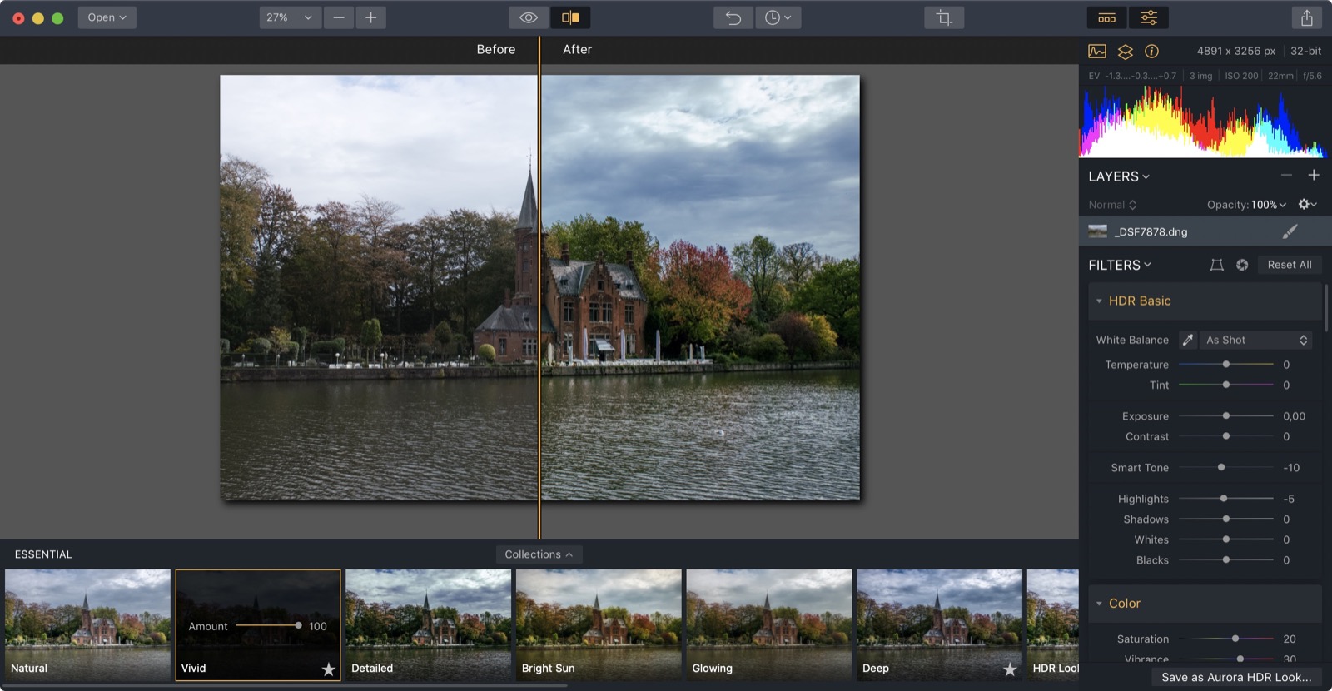Apply the Detailed preset
The width and height of the screenshot is (1332, 691).
coord(428,625)
